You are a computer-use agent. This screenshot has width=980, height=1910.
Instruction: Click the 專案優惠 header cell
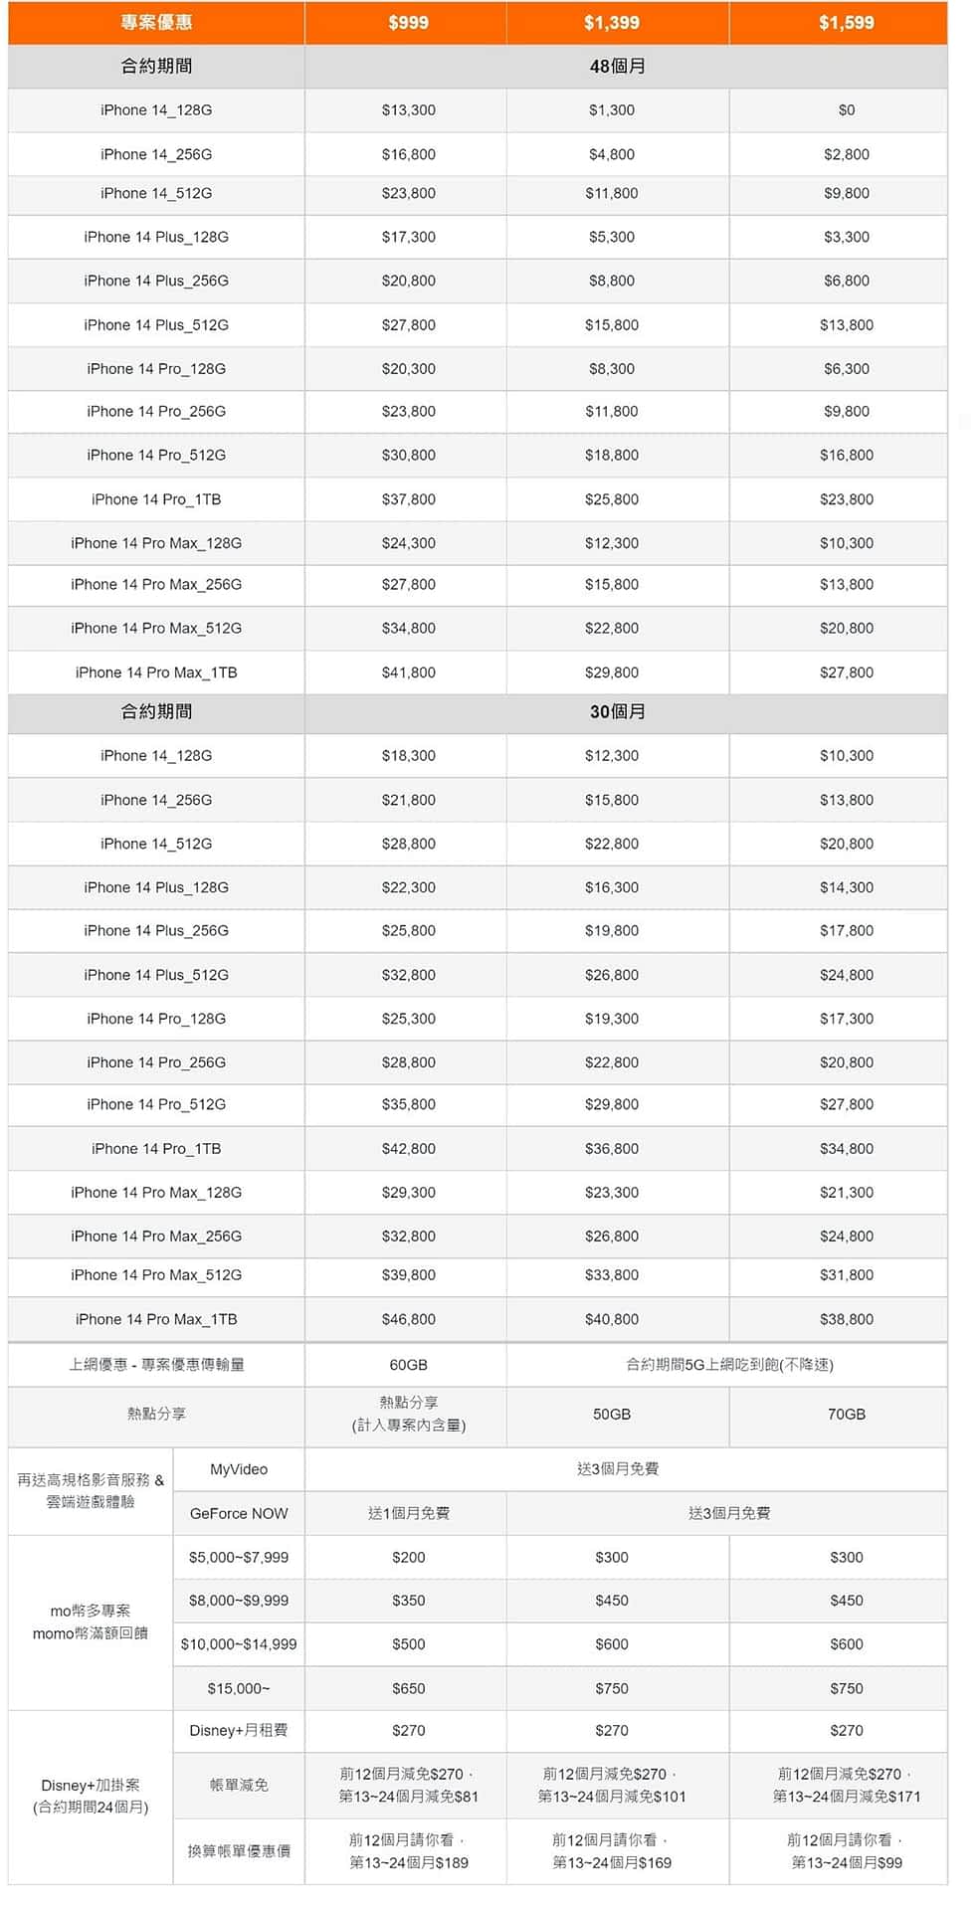tap(156, 23)
